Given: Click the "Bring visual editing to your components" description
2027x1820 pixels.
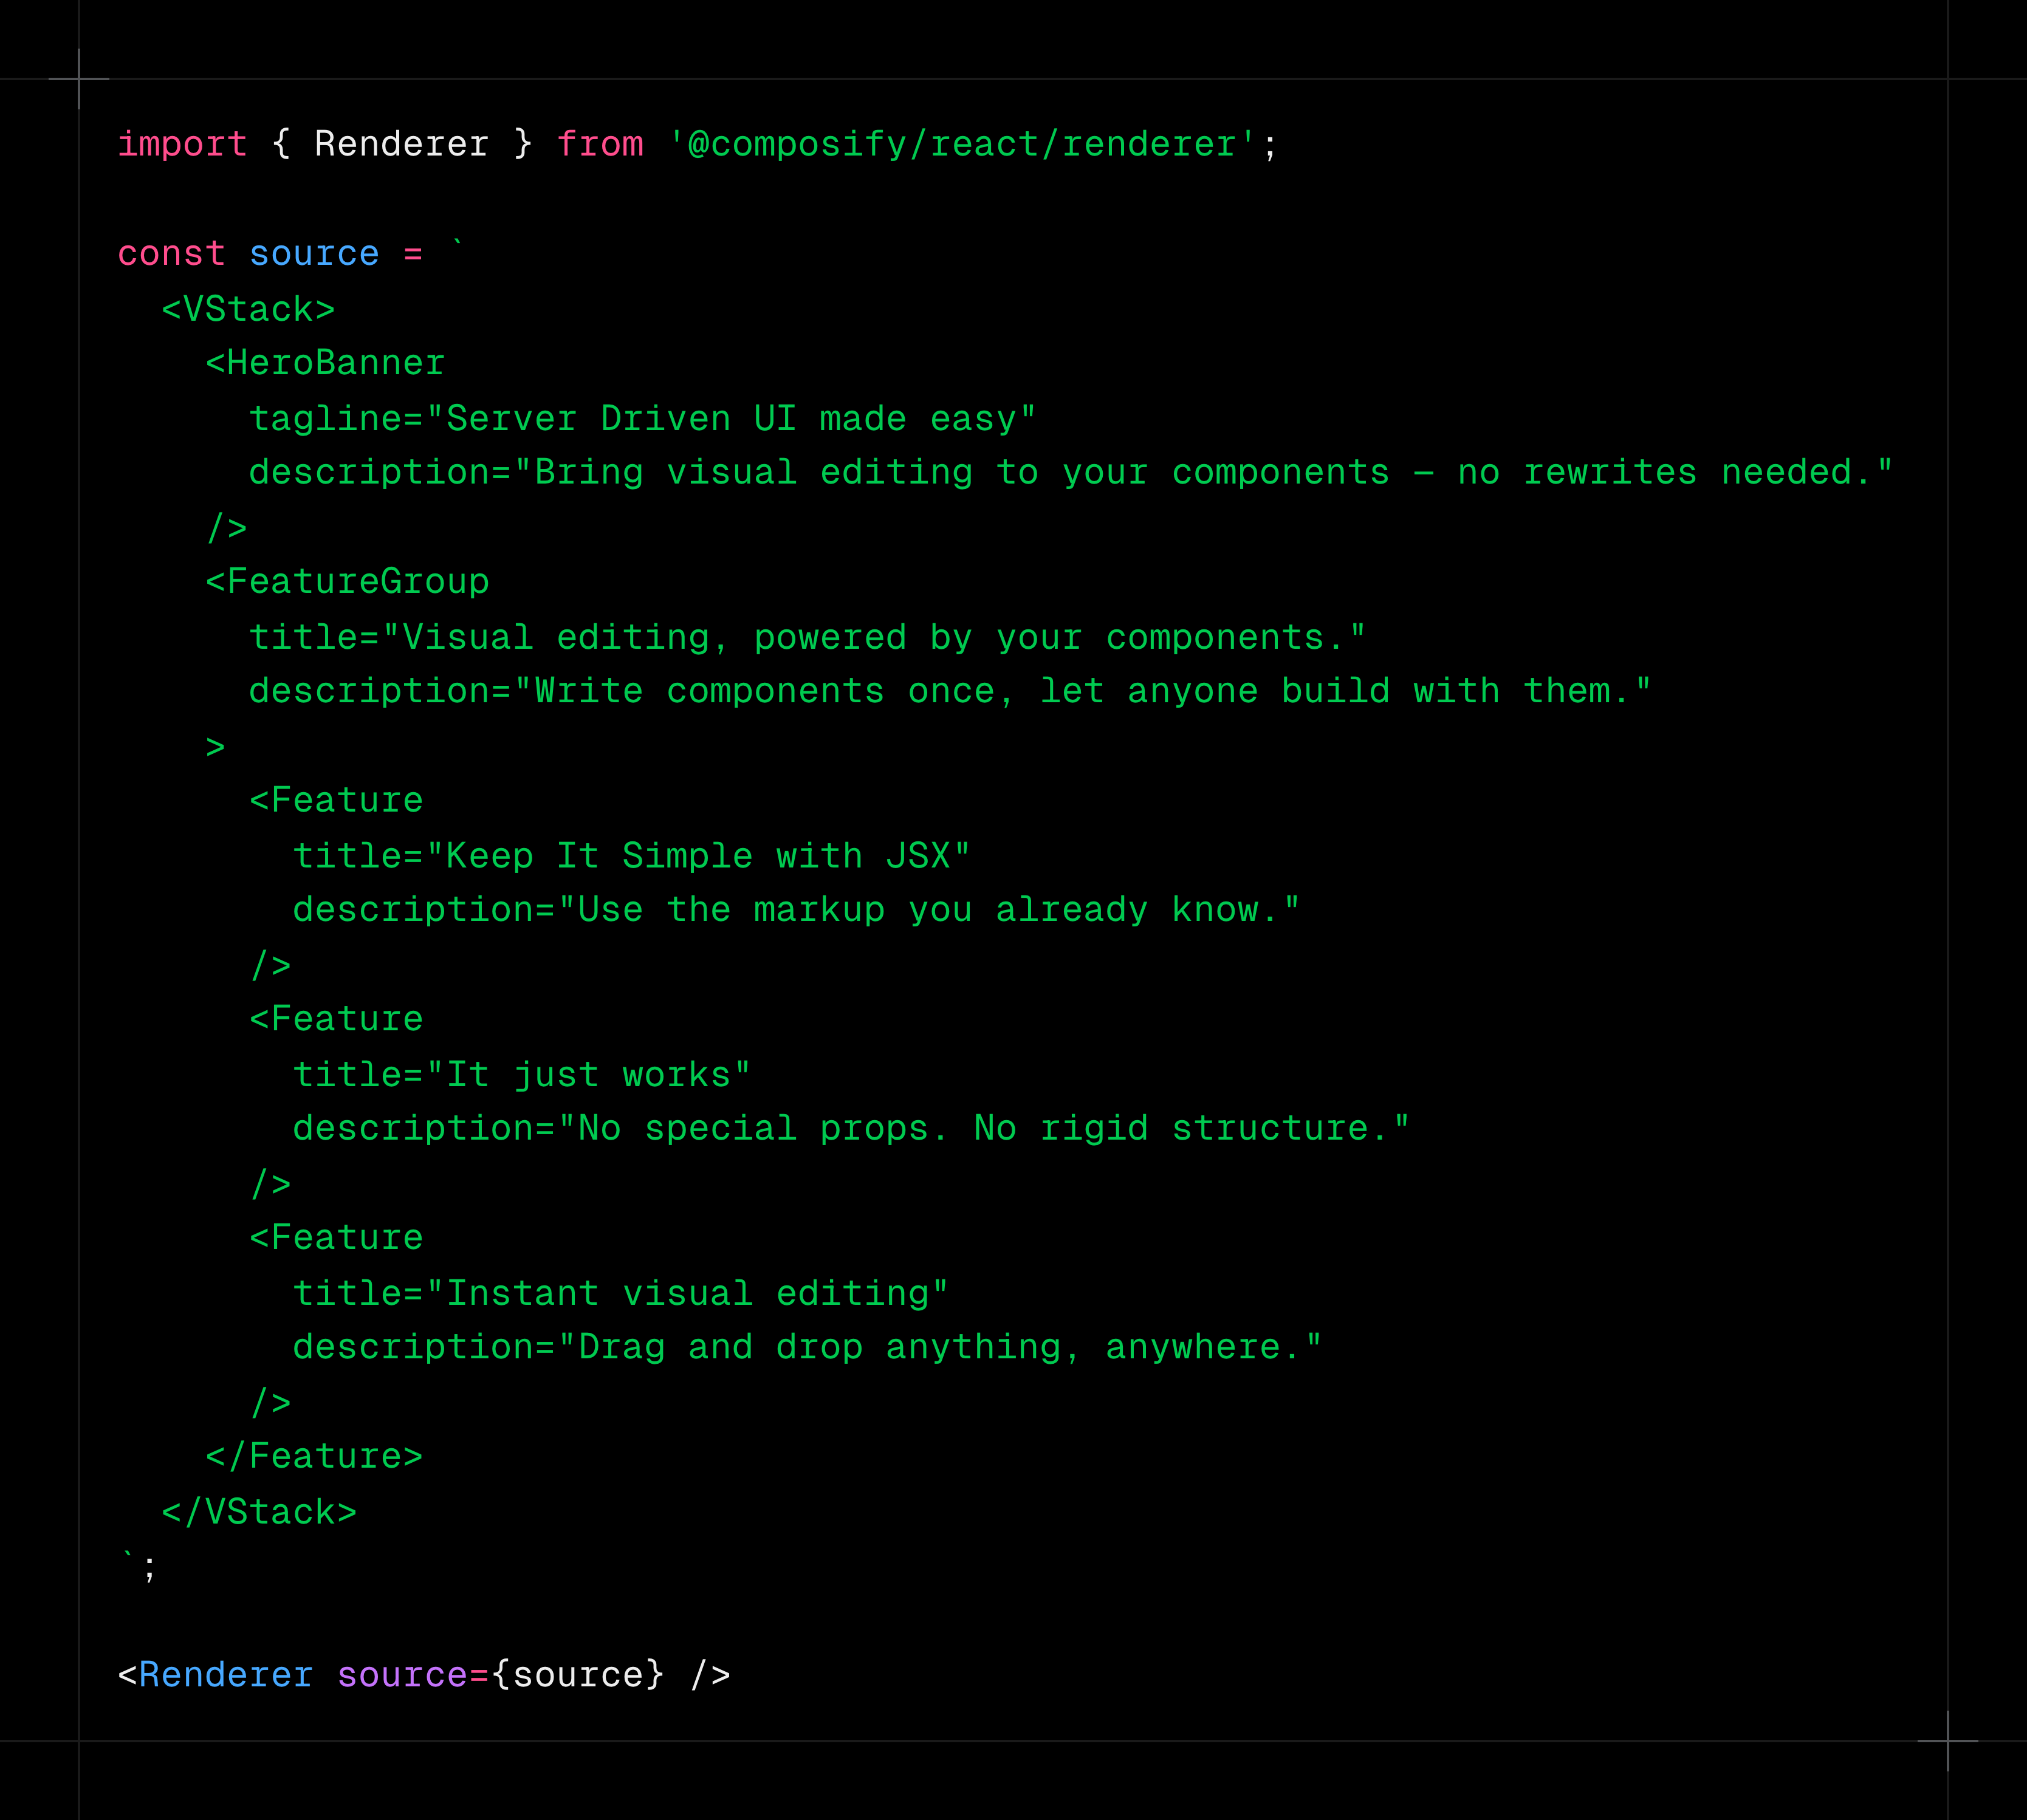Looking at the screenshot, I should (x=1070, y=473).
